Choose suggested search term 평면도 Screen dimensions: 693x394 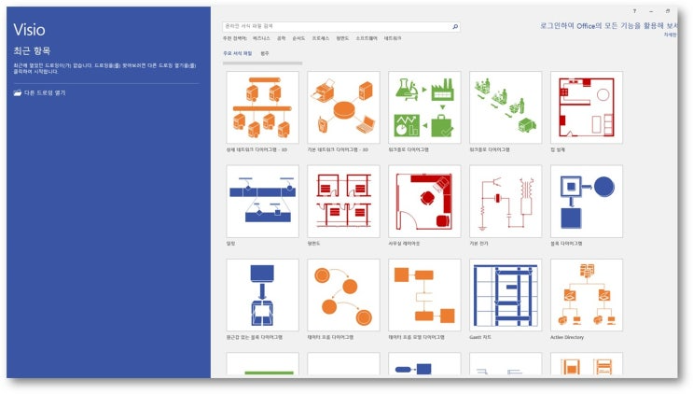coord(342,38)
